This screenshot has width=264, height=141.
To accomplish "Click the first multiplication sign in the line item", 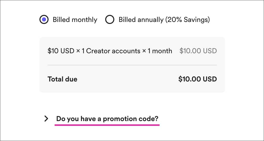I will pyautogui.click(x=78, y=51).
